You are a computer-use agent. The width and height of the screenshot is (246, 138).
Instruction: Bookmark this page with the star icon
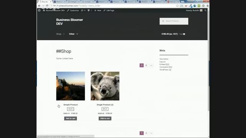tap(178, 6)
